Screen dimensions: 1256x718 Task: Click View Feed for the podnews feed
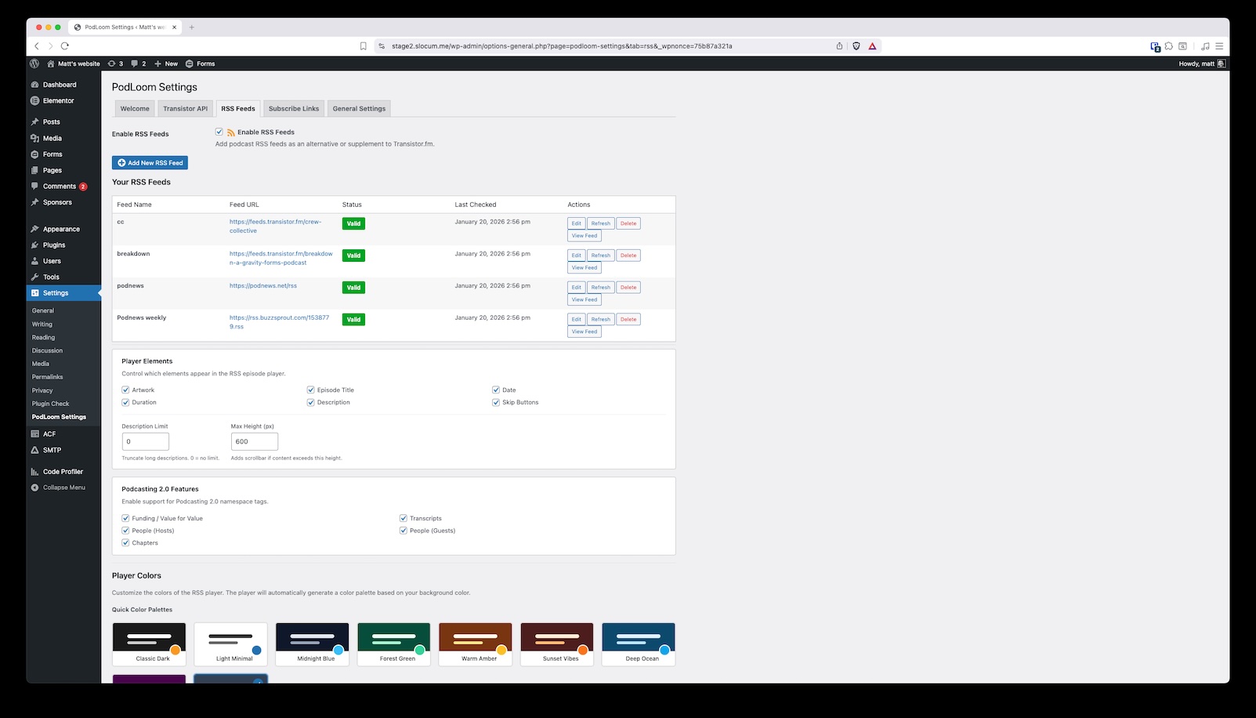tap(584, 299)
